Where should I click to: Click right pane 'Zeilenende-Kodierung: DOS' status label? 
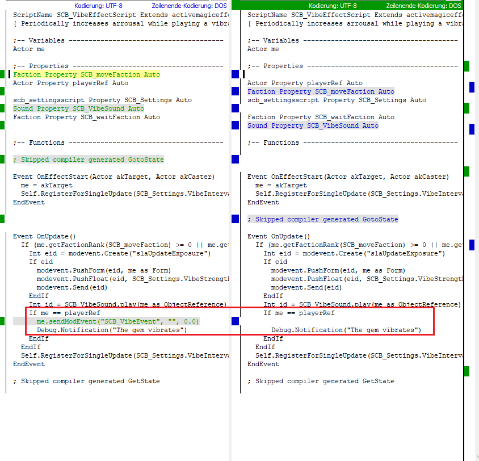pyautogui.click(x=423, y=6)
